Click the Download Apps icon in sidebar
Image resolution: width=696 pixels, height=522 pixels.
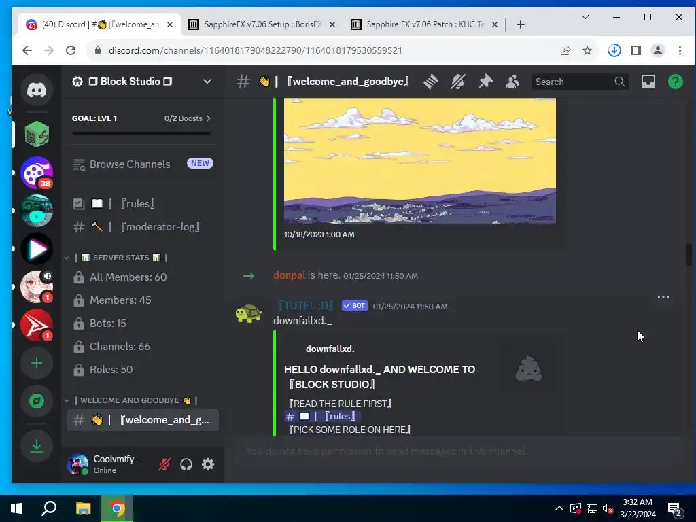click(37, 446)
